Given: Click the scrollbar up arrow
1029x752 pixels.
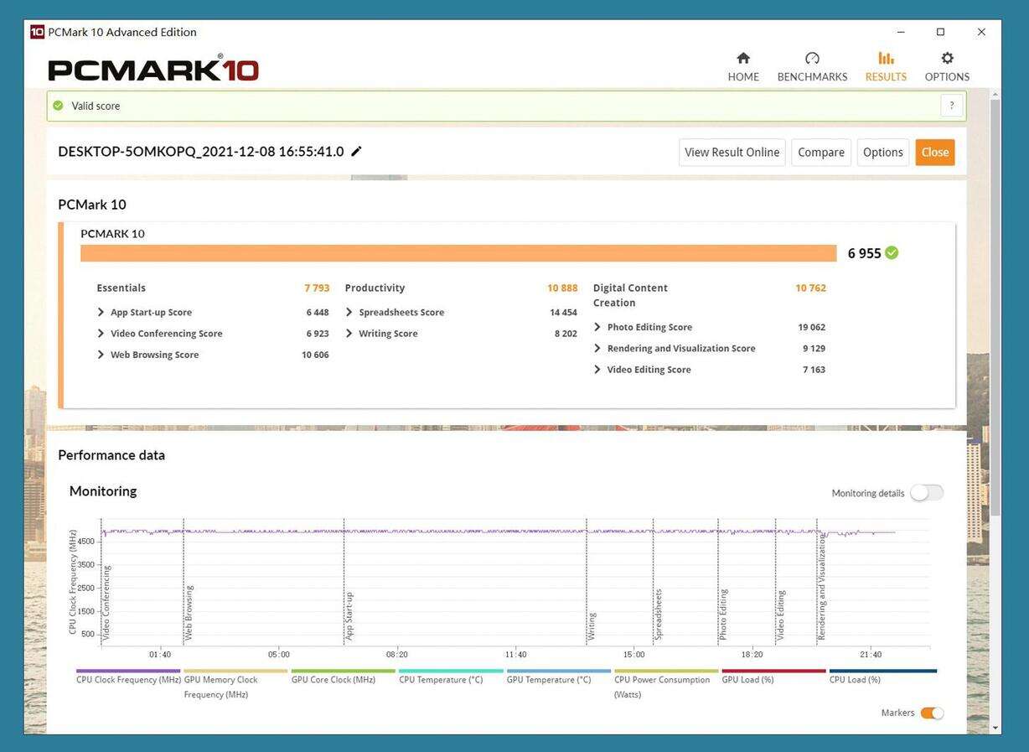Looking at the screenshot, I should (995, 94).
